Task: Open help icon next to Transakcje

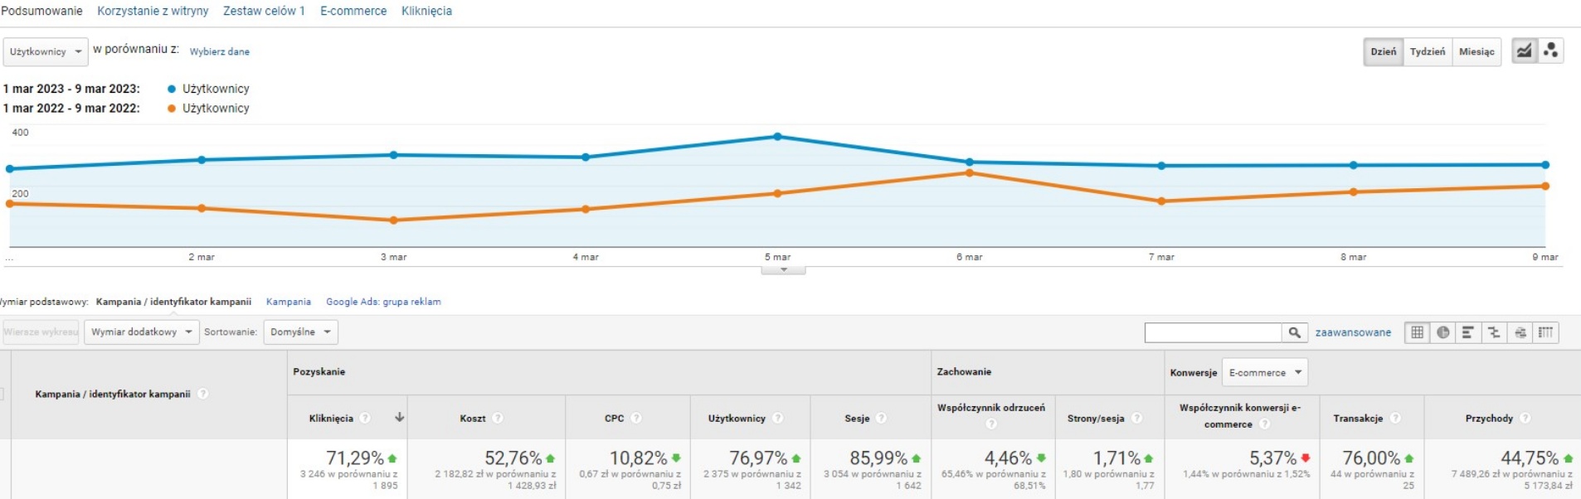Action: tap(1395, 418)
